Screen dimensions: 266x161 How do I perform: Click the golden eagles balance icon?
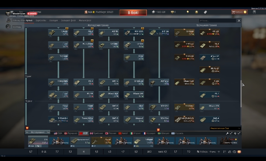[172, 12]
